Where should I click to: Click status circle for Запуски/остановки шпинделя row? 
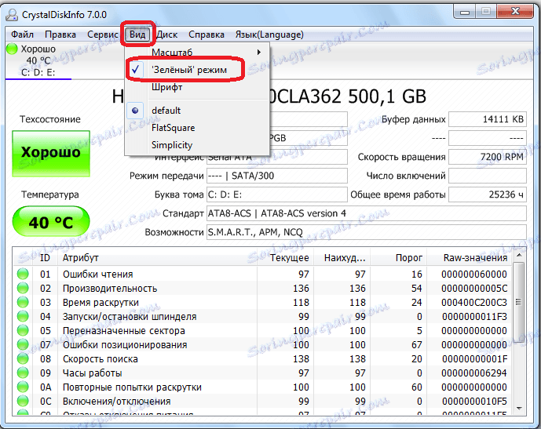pyautogui.click(x=23, y=316)
